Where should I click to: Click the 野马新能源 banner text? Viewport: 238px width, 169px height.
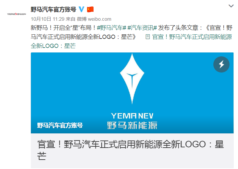(x=132, y=125)
